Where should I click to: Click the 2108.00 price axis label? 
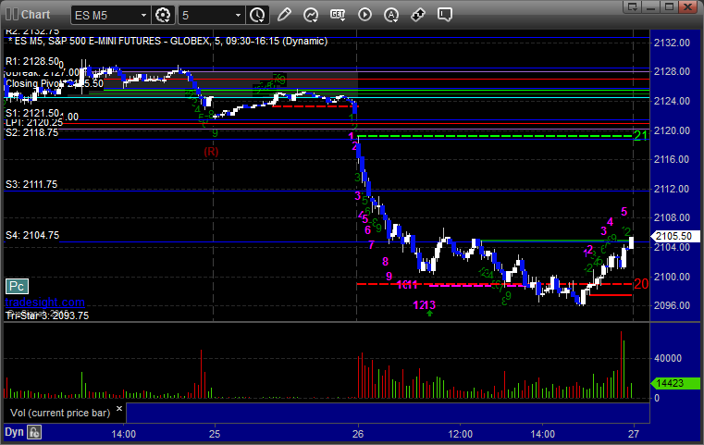pyautogui.click(x=672, y=217)
